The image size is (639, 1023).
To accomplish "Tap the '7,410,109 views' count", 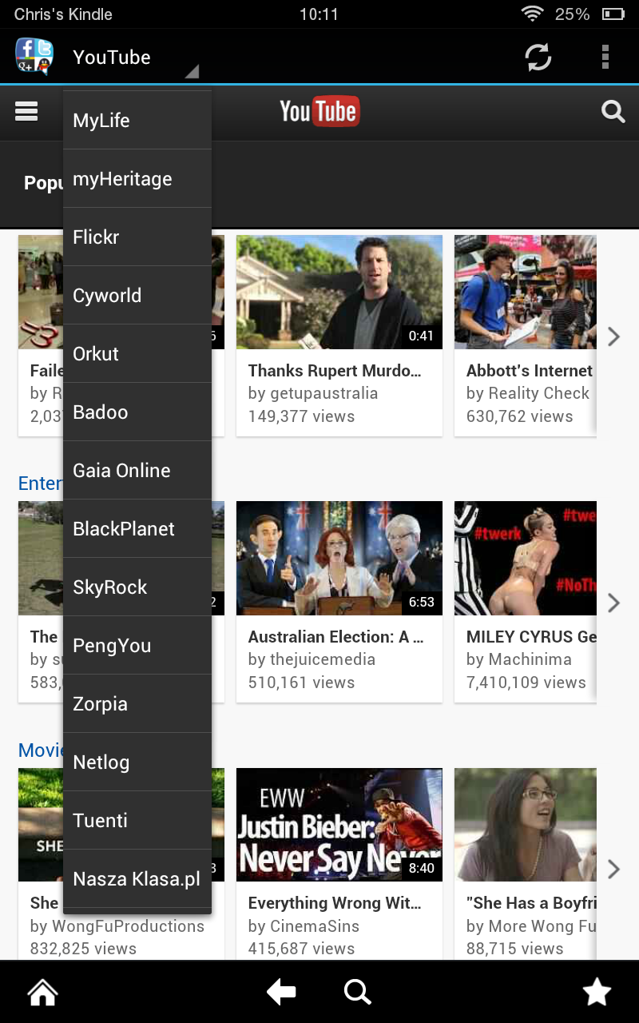I will pos(526,683).
